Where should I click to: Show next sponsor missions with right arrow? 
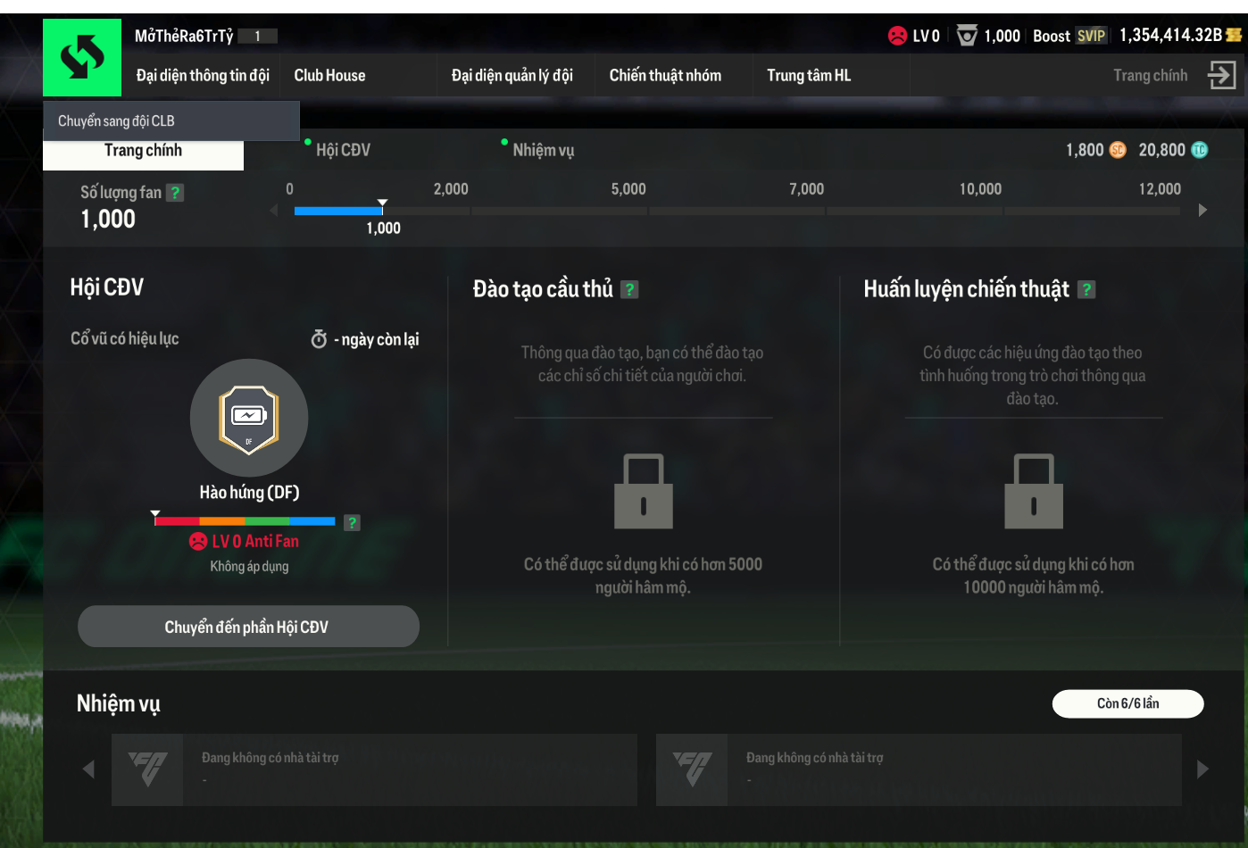[x=1202, y=769]
